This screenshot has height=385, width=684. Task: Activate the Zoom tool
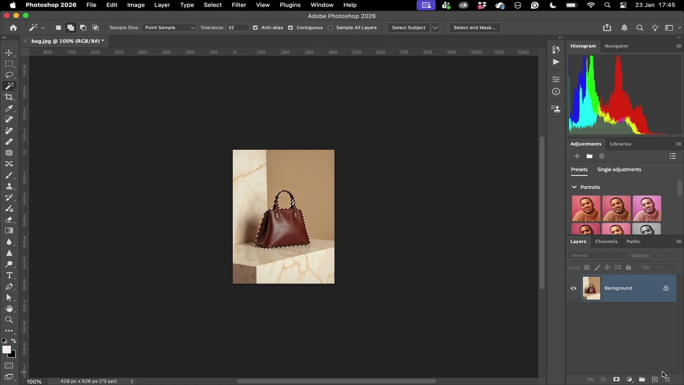click(9, 319)
